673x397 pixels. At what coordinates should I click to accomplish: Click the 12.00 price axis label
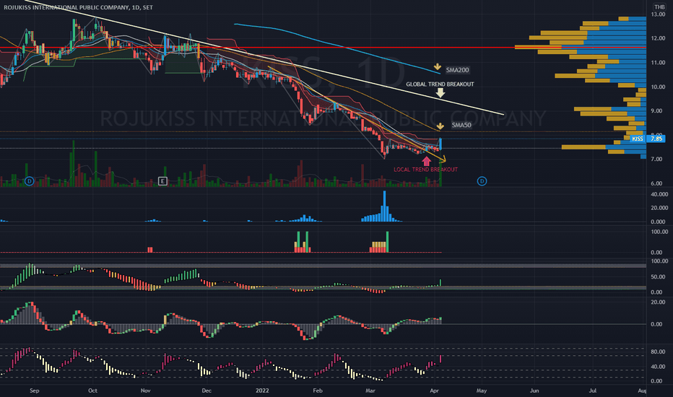(x=658, y=39)
